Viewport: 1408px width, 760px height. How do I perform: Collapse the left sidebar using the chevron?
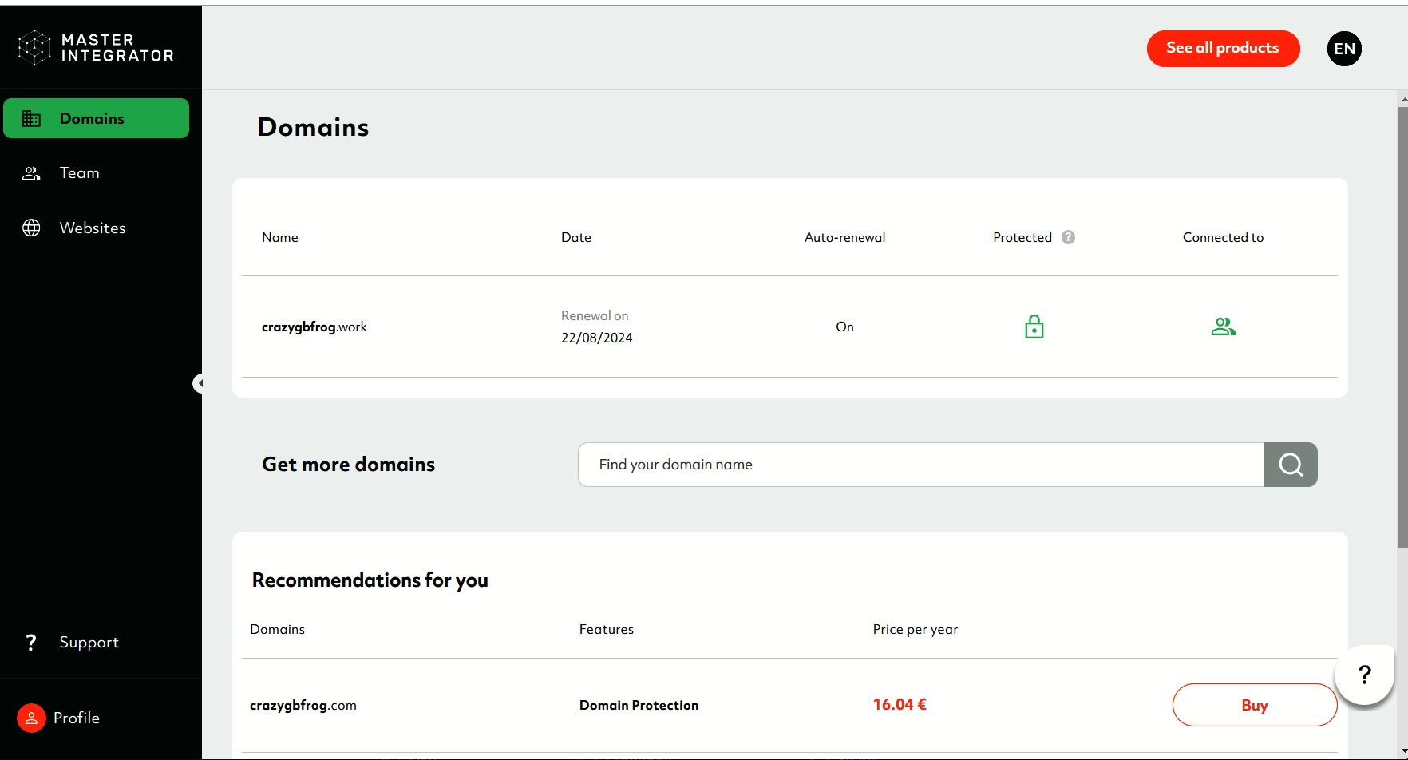(x=200, y=383)
